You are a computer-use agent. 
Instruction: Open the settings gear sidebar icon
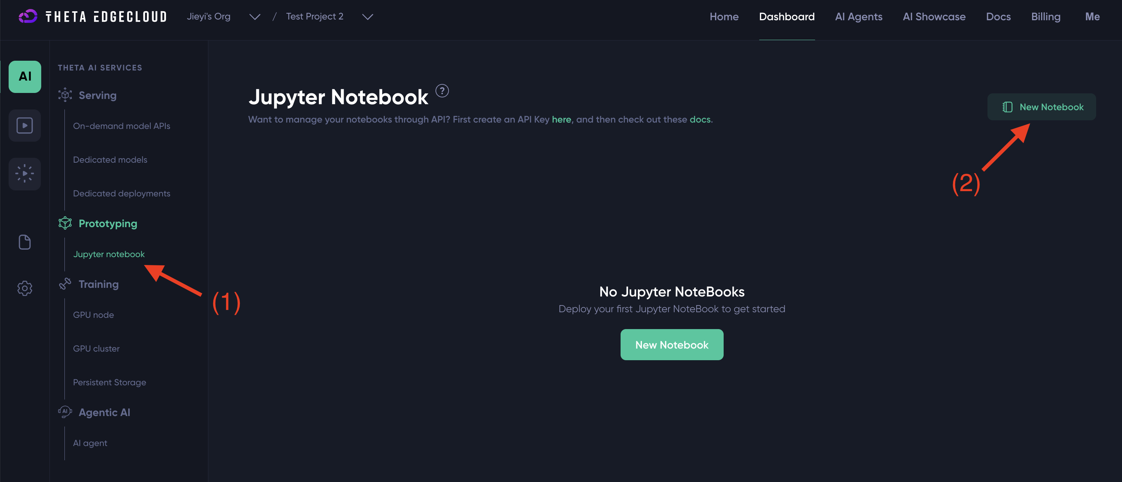[25, 288]
